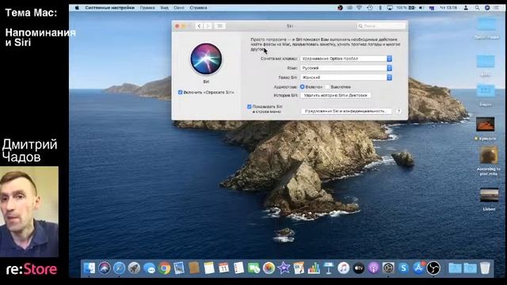
Task: Click Wi-Fi icon in menu bar
Action: click(359, 7)
